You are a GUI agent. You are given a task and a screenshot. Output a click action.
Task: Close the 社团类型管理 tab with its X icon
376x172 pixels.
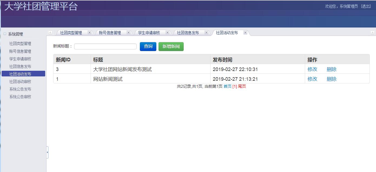pos(90,32)
